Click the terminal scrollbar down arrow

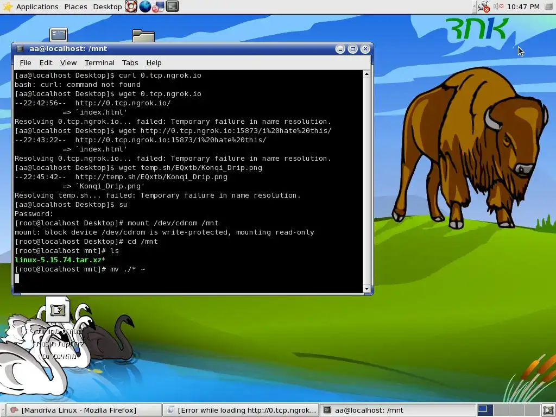(367, 289)
